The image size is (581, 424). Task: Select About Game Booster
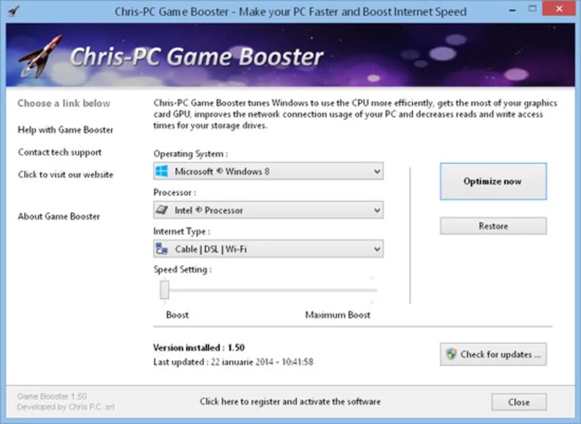59,217
